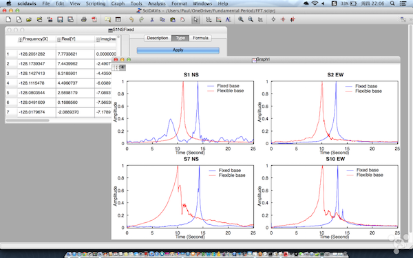Click the Cut scissors icon
413x258 pixels.
click(152, 19)
